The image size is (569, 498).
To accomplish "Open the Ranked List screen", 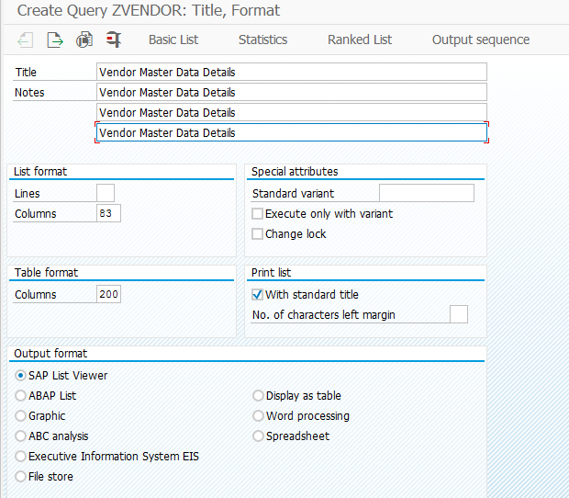I will (360, 40).
